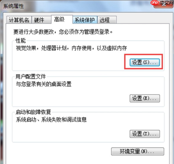Open the 硬件 tab
The height and width of the screenshot is (164, 174).
pyautogui.click(x=41, y=20)
